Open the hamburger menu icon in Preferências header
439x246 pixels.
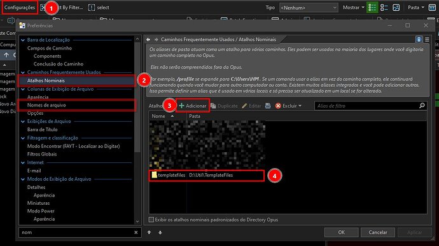pos(427,39)
